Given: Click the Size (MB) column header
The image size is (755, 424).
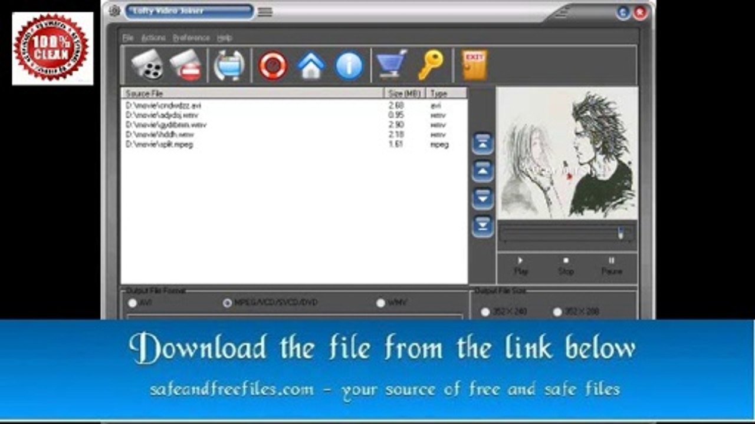Looking at the screenshot, I should [405, 93].
